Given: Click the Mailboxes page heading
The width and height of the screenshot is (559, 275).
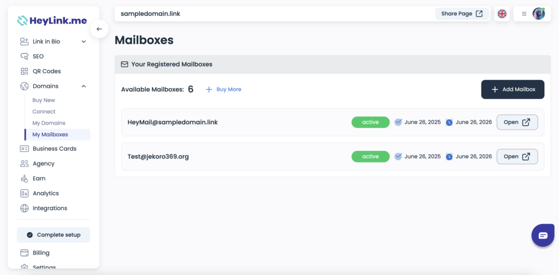Looking at the screenshot, I should coord(144,40).
